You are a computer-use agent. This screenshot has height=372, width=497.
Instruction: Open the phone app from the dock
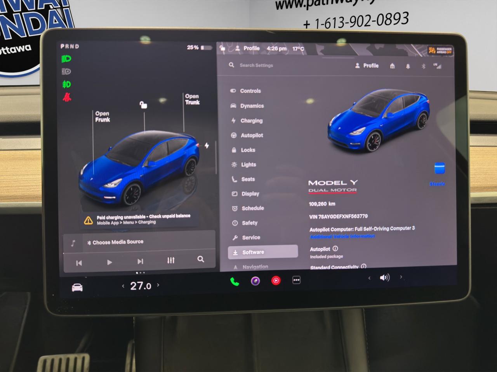[235, 280]
